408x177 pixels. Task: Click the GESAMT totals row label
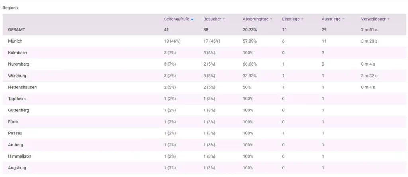16,30
